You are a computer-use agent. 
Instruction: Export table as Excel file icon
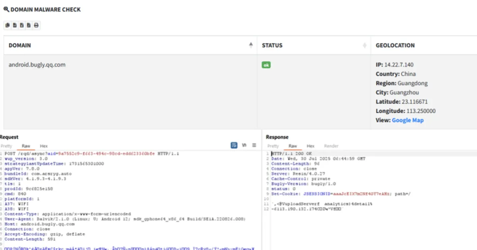click(22, 25)
